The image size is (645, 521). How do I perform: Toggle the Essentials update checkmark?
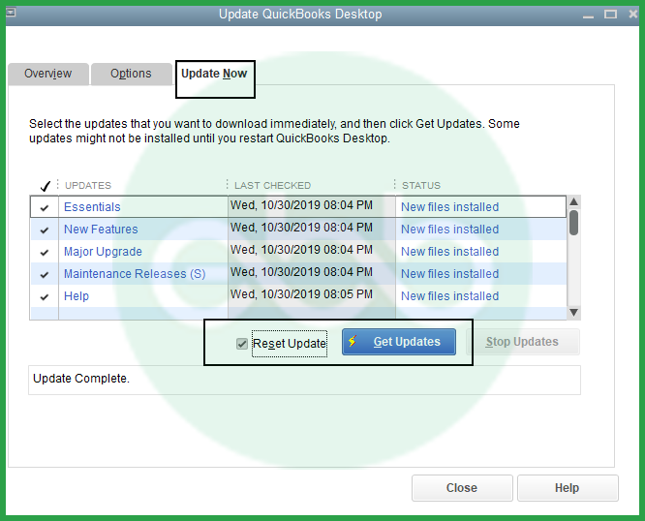45,207
